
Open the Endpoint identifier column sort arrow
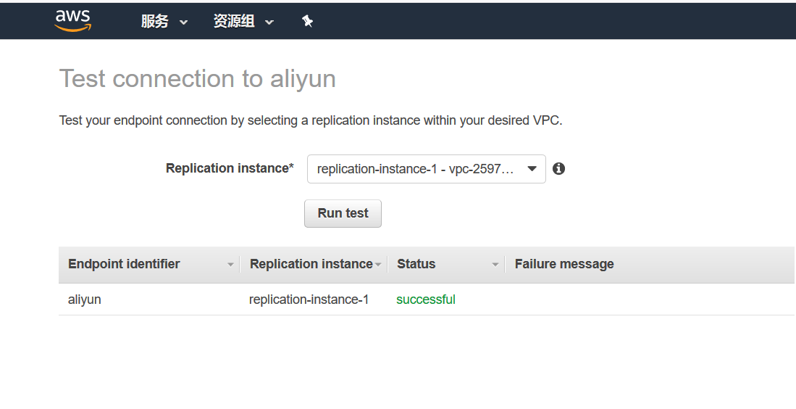230,265
